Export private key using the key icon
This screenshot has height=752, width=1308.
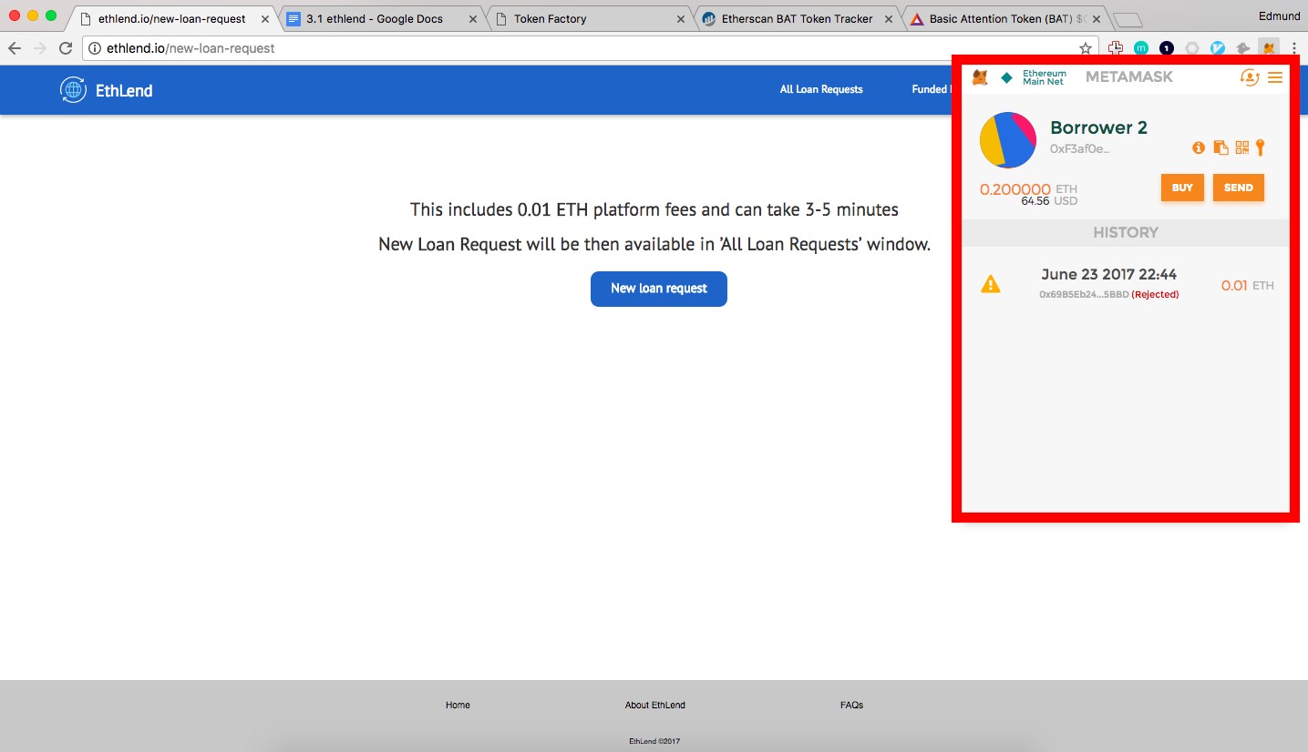click(1261, 147)
